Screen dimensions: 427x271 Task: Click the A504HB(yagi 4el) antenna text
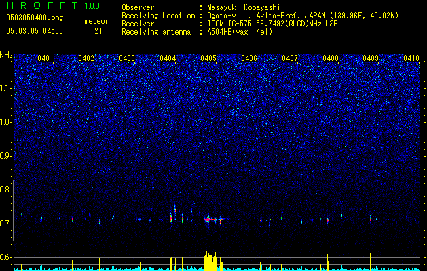pyautogui.click(x=240, y=32)
